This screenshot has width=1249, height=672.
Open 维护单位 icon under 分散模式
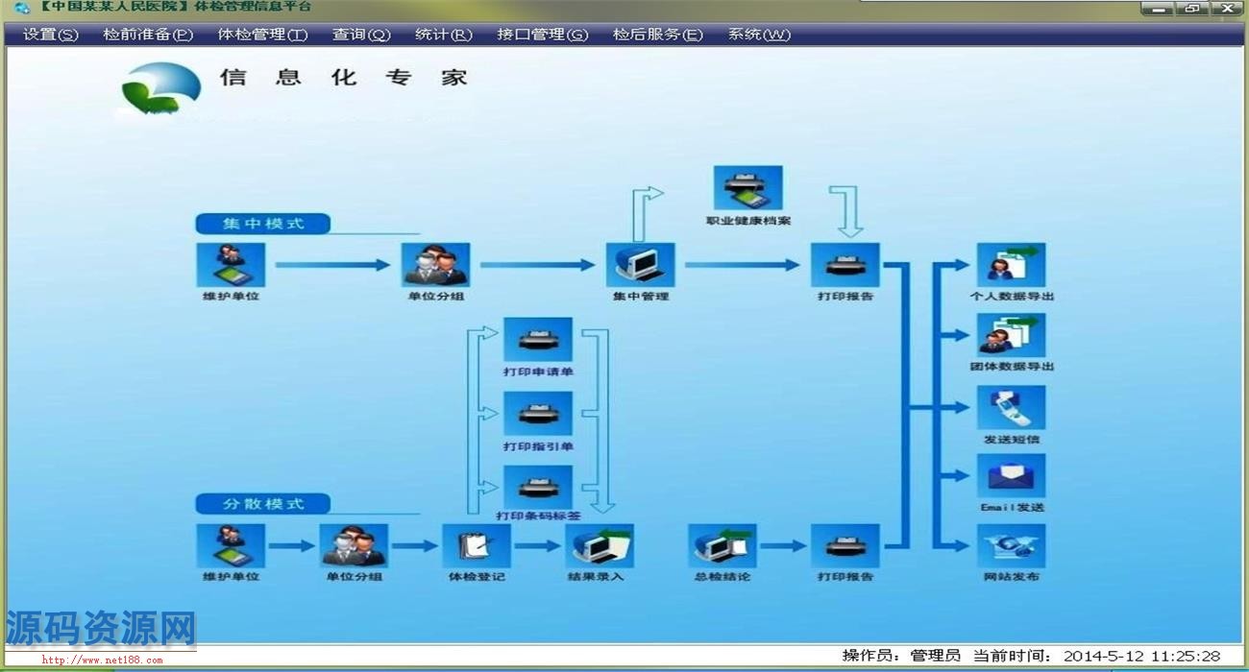[231, 545]
